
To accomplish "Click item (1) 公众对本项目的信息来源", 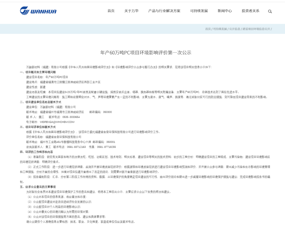I will click(x=57, y=197).
